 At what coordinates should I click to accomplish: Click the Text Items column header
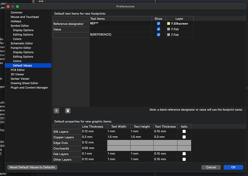121,19
